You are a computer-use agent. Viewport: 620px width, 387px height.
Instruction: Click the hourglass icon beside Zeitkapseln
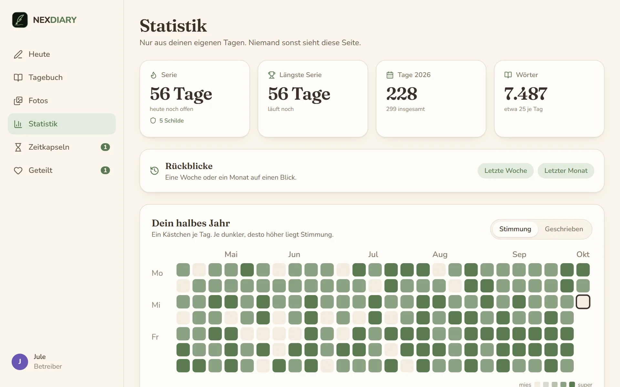[x=18, y=147]
